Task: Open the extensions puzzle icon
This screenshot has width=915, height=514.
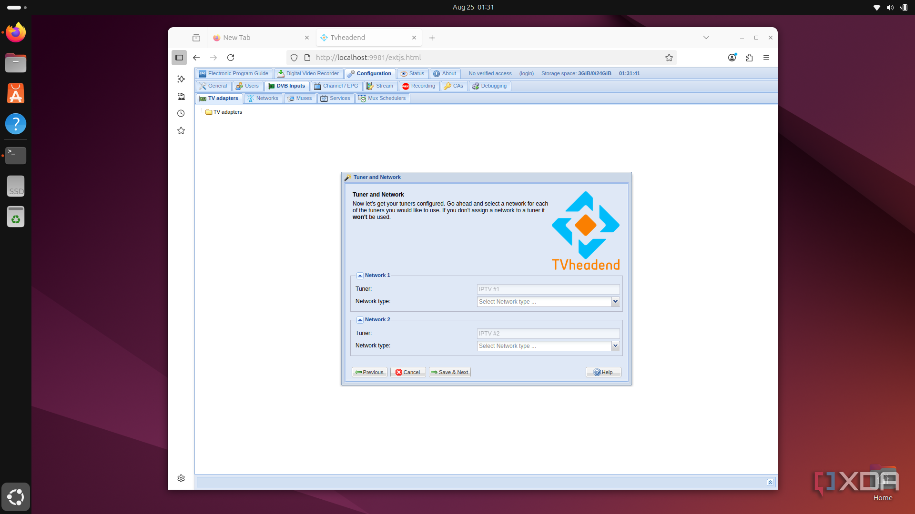Action: pos(749,58)
